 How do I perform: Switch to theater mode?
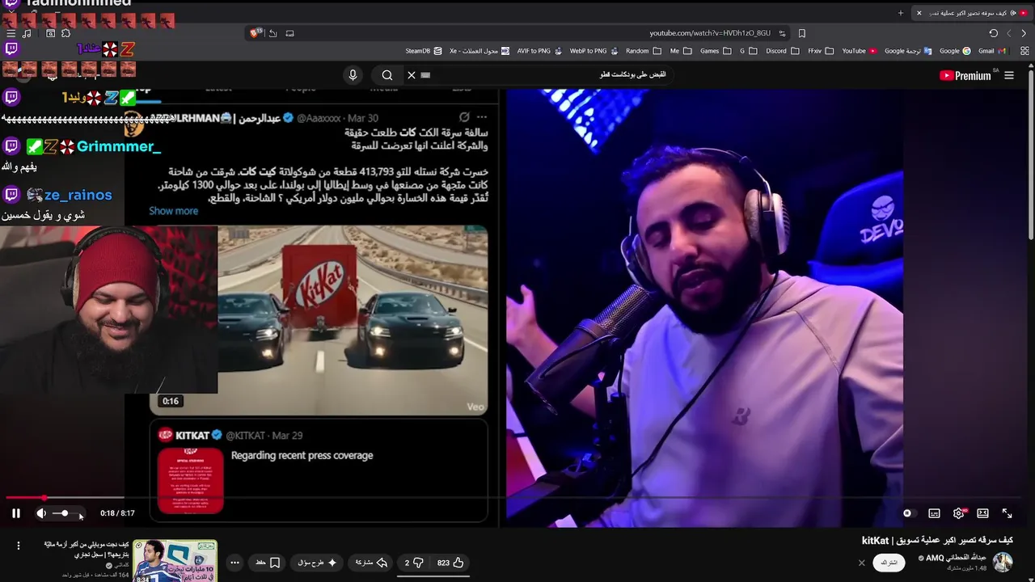pyautogui.click(x=982, y=513)
